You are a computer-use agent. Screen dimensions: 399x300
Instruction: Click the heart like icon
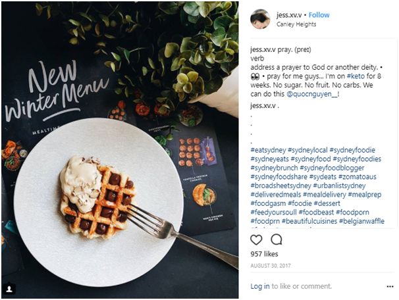pyautogui.click(x=256, y=239)
